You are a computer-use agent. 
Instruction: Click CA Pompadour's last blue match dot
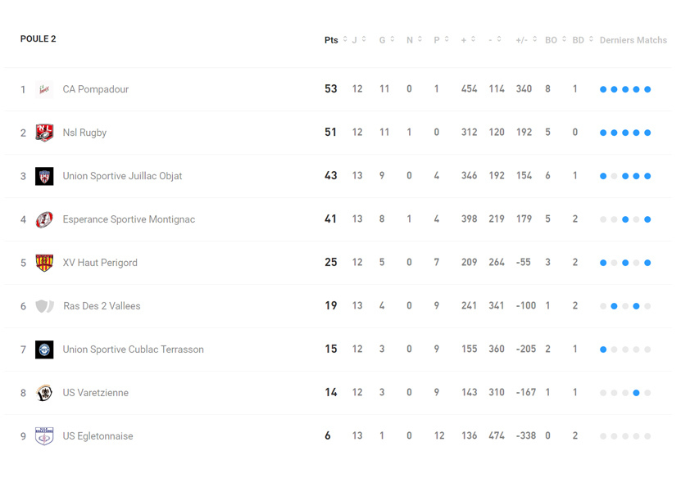pyautogui.click(x=647, y=89)
